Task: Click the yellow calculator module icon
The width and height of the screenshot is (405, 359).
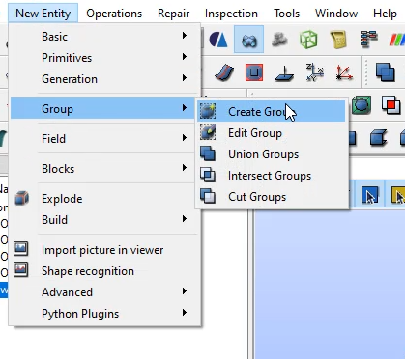Action: point(338,40)
